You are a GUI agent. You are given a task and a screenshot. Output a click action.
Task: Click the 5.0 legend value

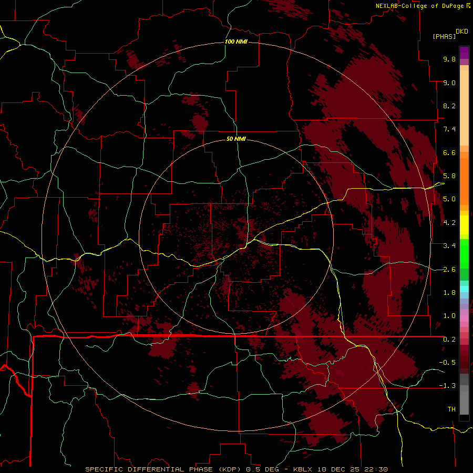tap(449, 199)
